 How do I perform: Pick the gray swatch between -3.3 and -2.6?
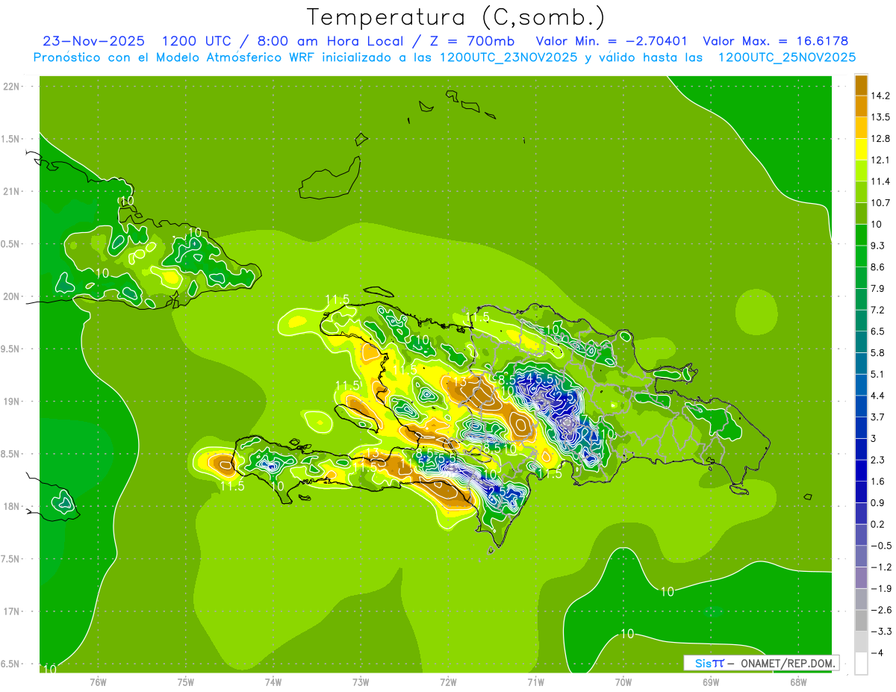861,620
